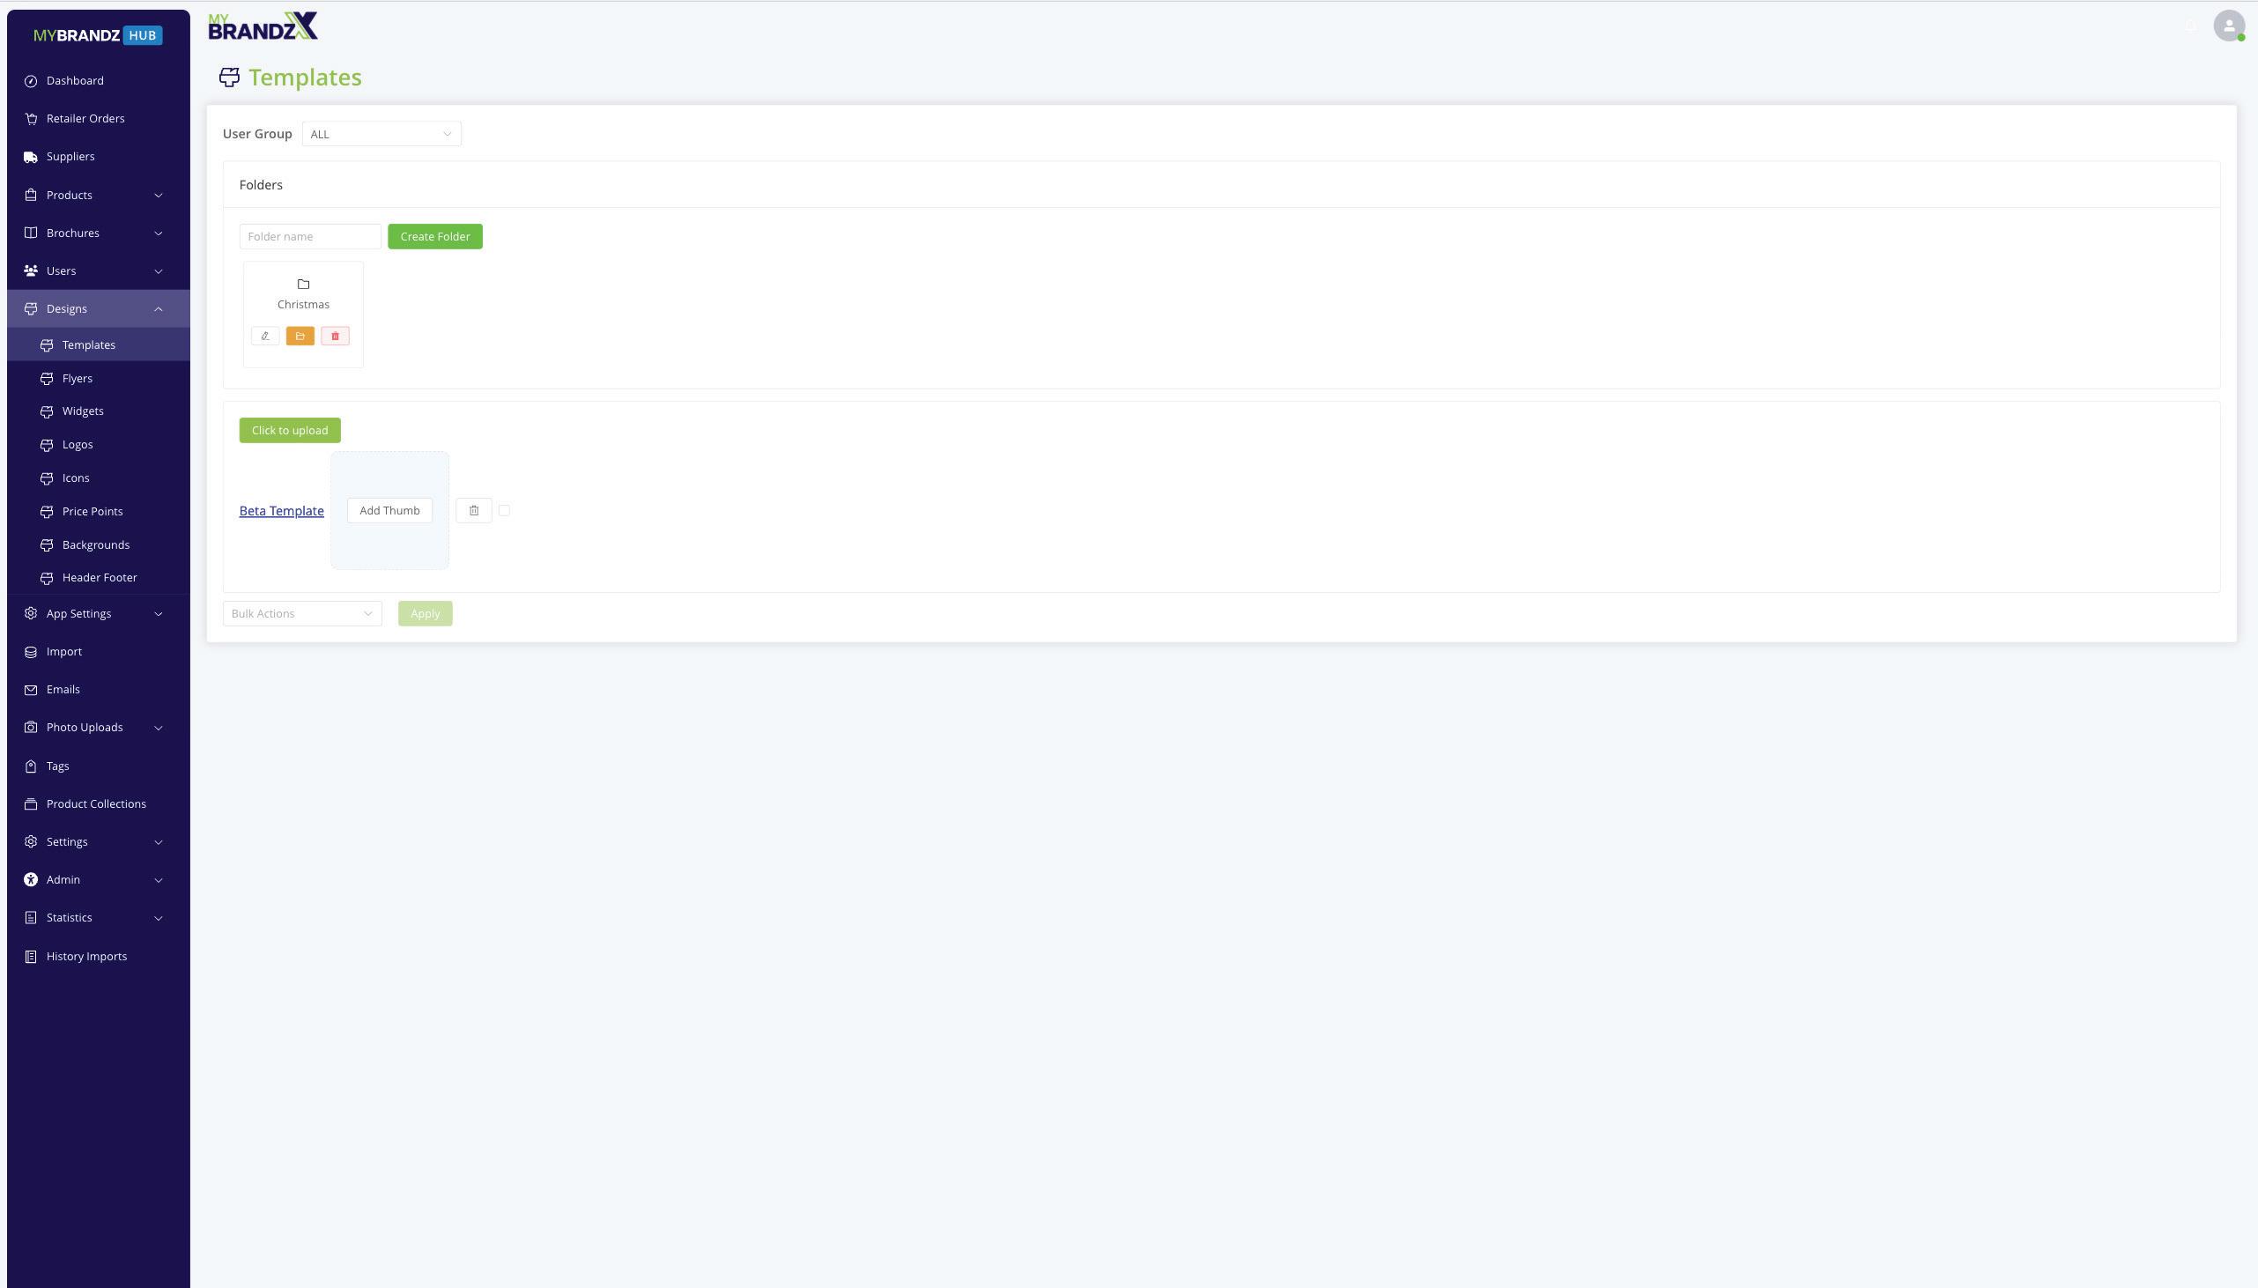Delete the Christmas folder with the red trash icon
This screenshot has width=2258, height=1288.
click(x=335, y=337)
